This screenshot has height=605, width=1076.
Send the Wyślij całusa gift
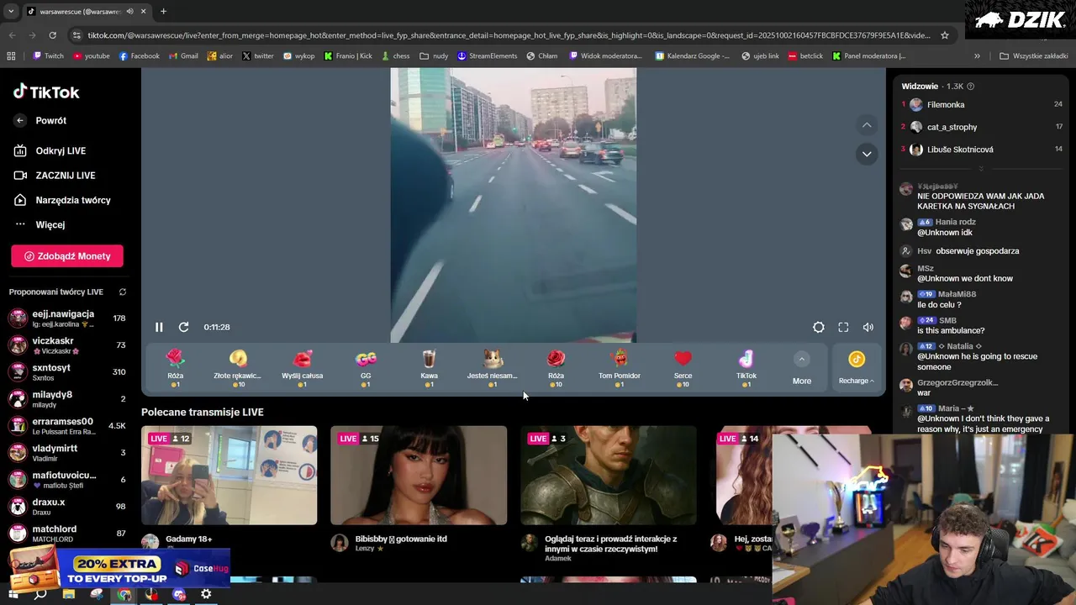tap(302, 369)
